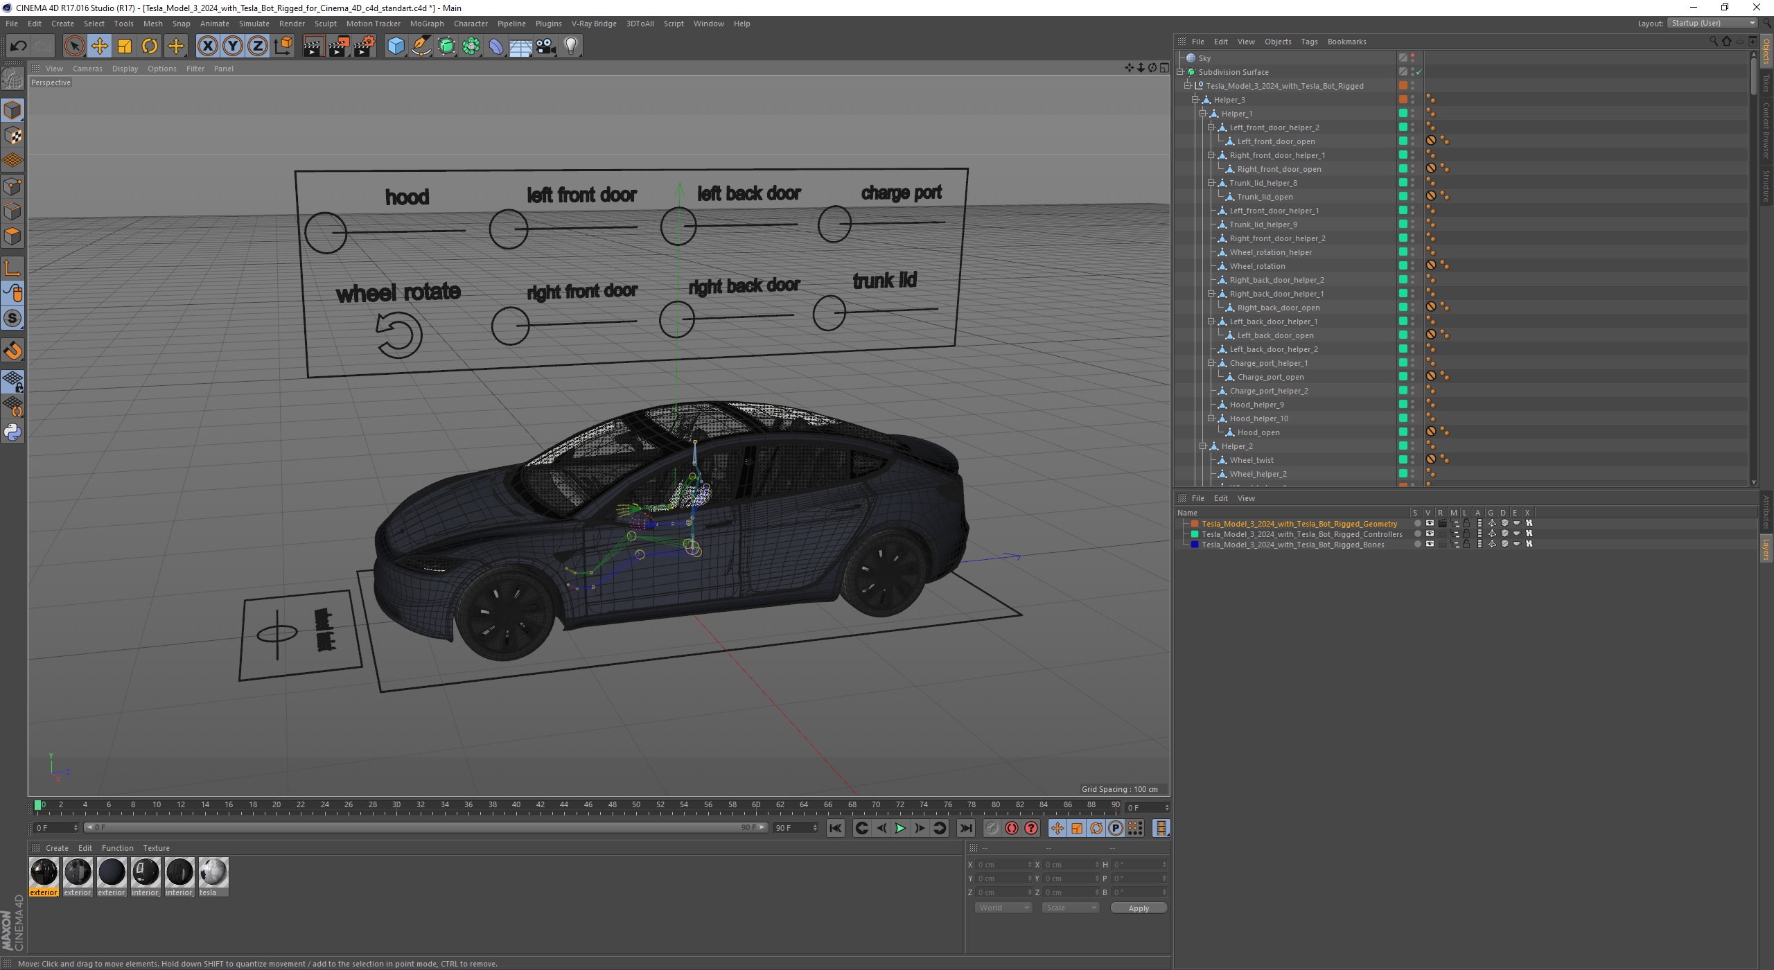Open the MoGraph menu
The image size is (1774, 970).
click(x=427, y=24)
